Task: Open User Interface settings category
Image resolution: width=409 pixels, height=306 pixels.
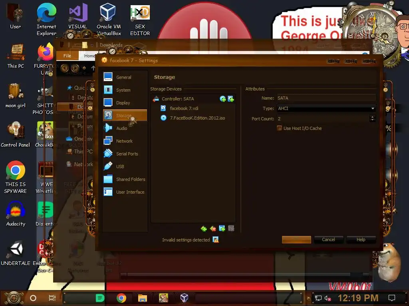Action: [125, 192]
